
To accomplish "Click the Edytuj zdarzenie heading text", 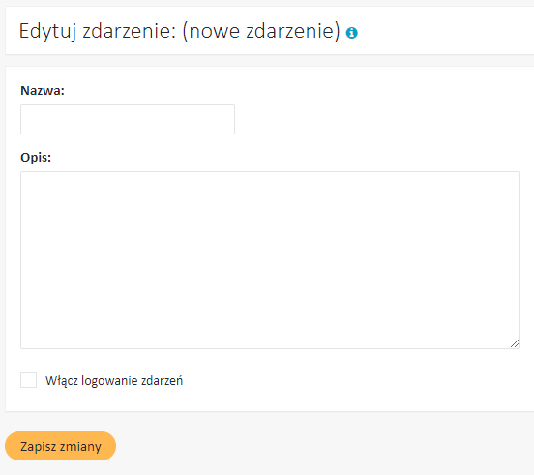I will [98, 31].
